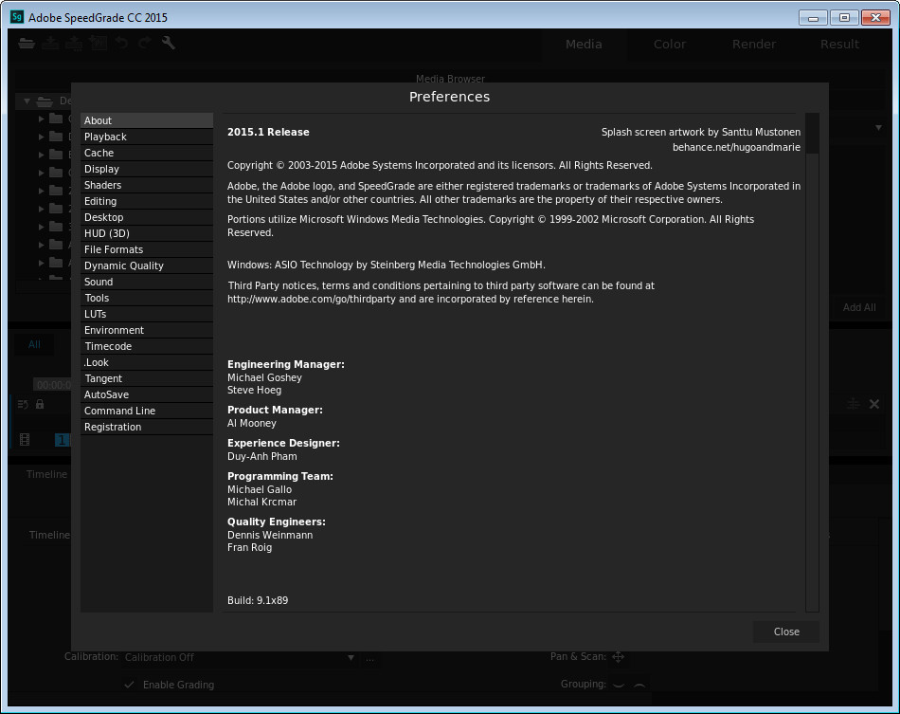
Task: Click the http://www.adobe.com/go/thirdparty URL text
Action: (312, 299)
